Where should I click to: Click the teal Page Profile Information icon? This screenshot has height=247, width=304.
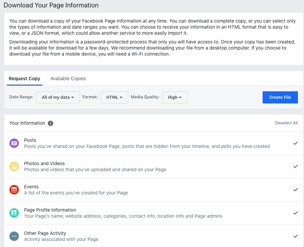14,213
